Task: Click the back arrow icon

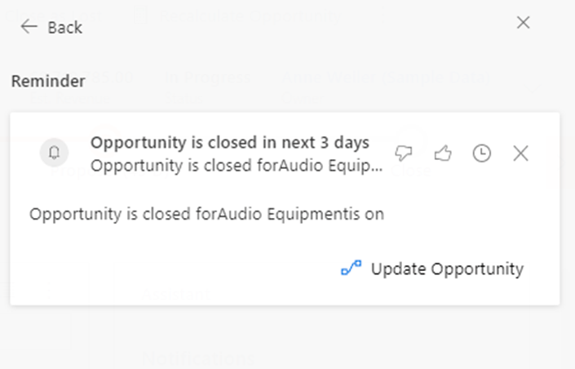Action: point(29,26)
